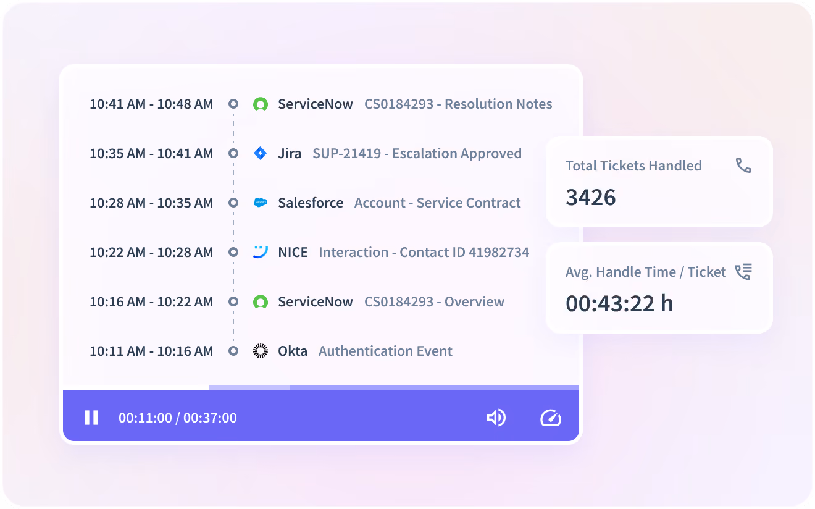Open SUP-21419 - Escalation Approved entry

(x=417, y=153)
